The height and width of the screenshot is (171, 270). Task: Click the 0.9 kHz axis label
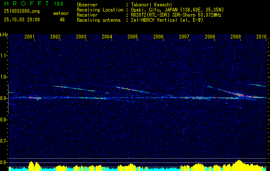click(3, 99)
